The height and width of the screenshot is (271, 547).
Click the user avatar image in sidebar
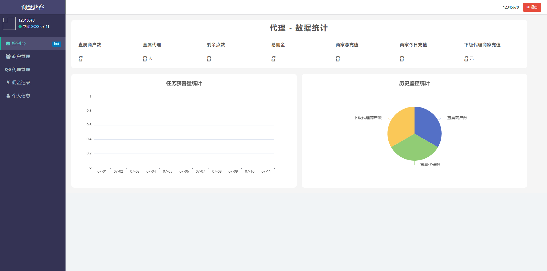(9, 23)
